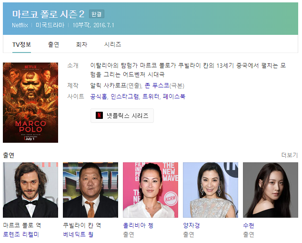Open the 페이스북 link
The image size is (302, 243).
(x=174, y=96)
